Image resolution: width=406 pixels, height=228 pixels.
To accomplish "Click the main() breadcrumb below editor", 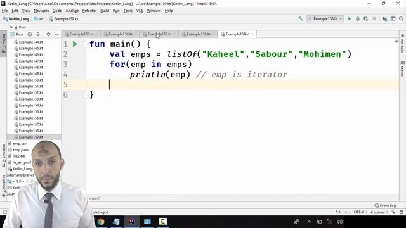I will [x=95, y=198].
